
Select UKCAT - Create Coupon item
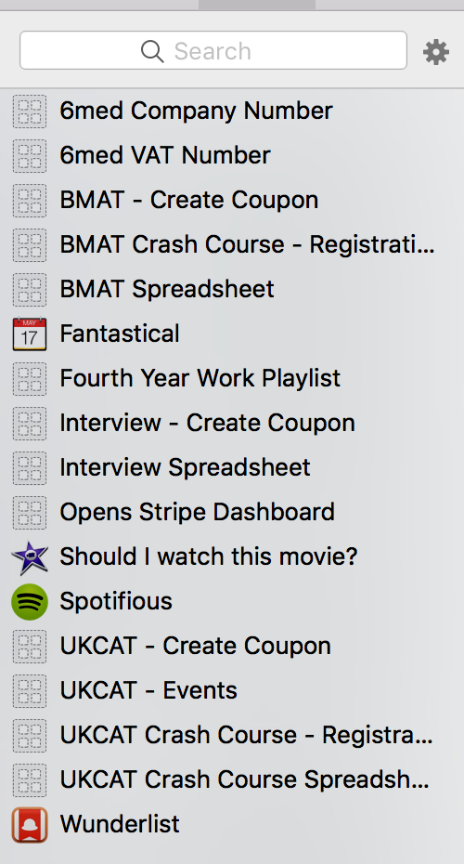pos(232,647)
